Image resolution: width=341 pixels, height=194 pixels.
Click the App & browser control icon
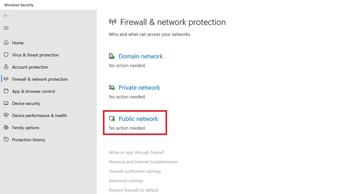click(6, 91)
